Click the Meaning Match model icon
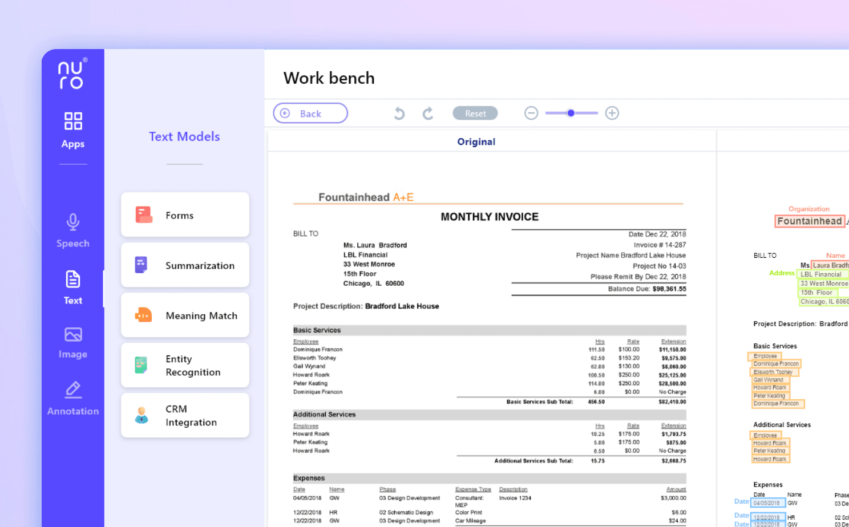Viewport: 849px width, 527px height. [143, 315]
